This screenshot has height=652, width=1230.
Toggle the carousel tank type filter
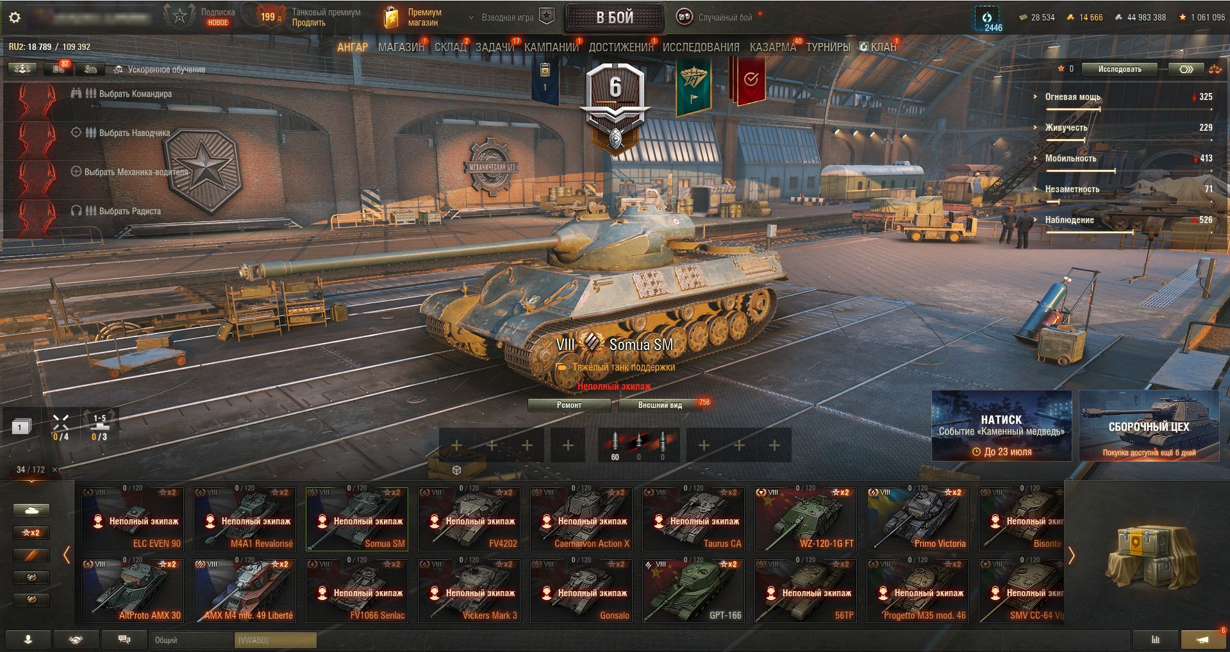coord(31,510)
